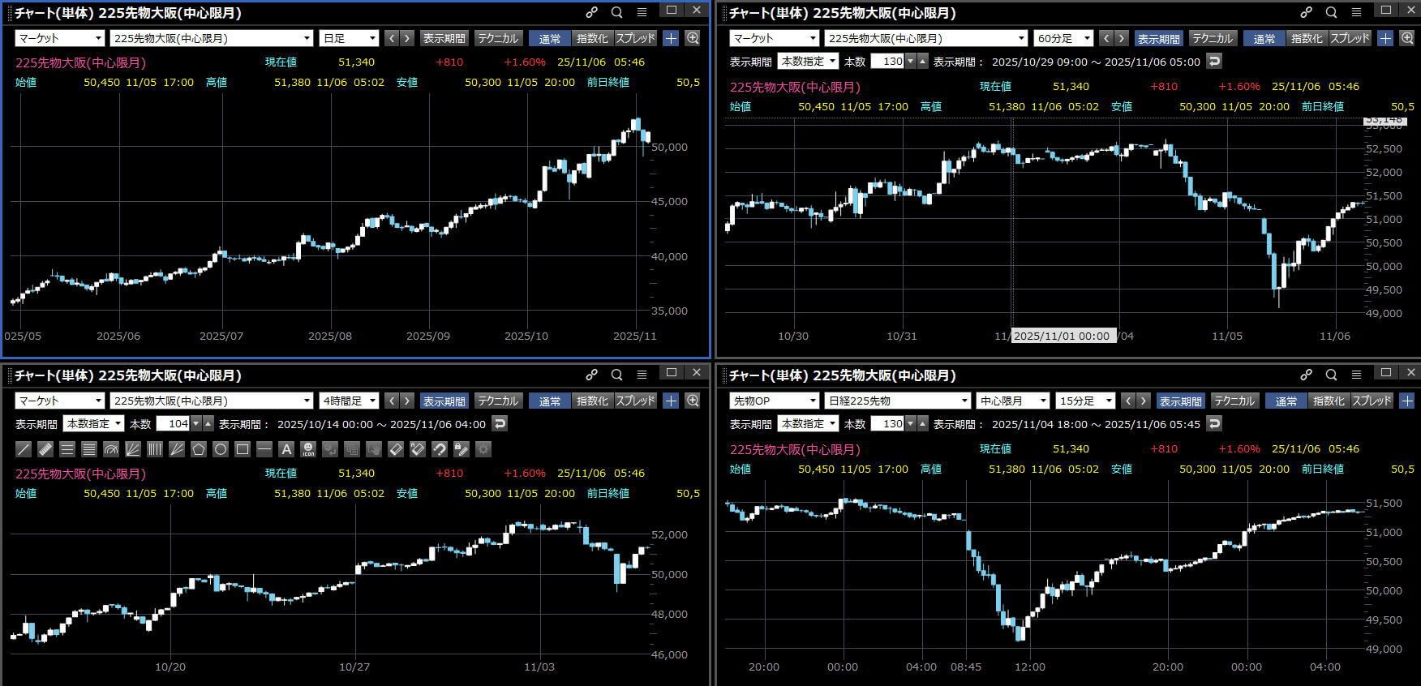Open the 日経225先物 symbol dropdown
Image resolution: width=1421 pixels, height=686 pixels.
[897, 401]
